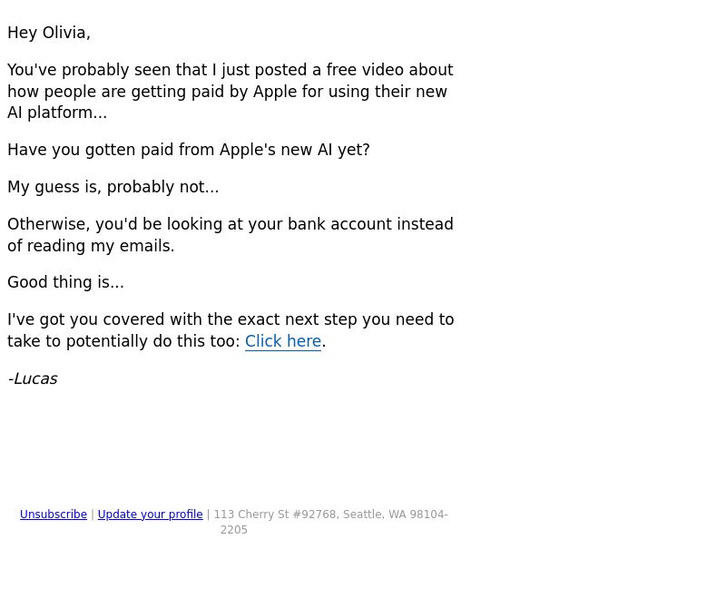The width and height of the screenshot is (726, 608).
Task: Click the word 'Otherwise,' in the email
Action: [49, 224]
